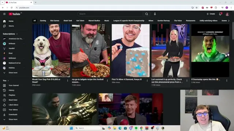Open the Windows Start menu

point(71,128)
